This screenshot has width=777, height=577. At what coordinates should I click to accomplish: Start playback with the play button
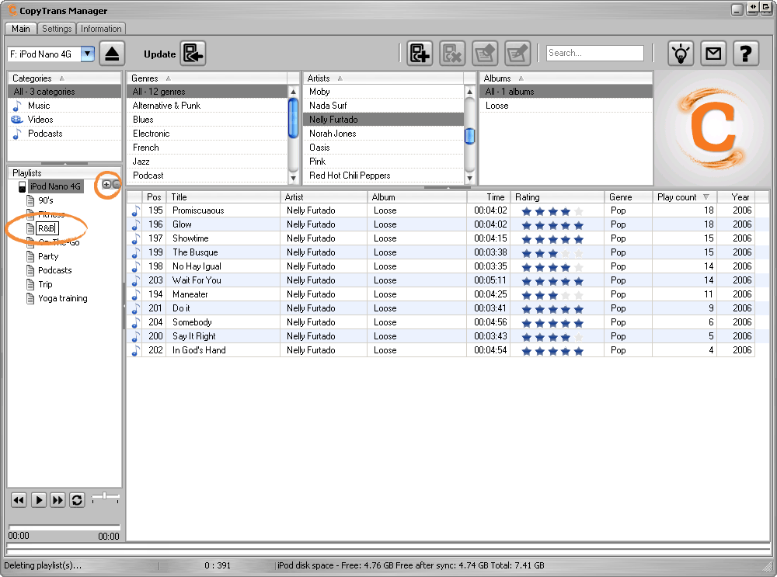coord(39,500)
